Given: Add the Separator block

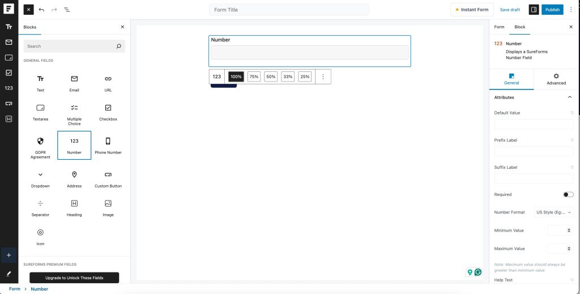Looking at the screenshot, I should point(40,207).
